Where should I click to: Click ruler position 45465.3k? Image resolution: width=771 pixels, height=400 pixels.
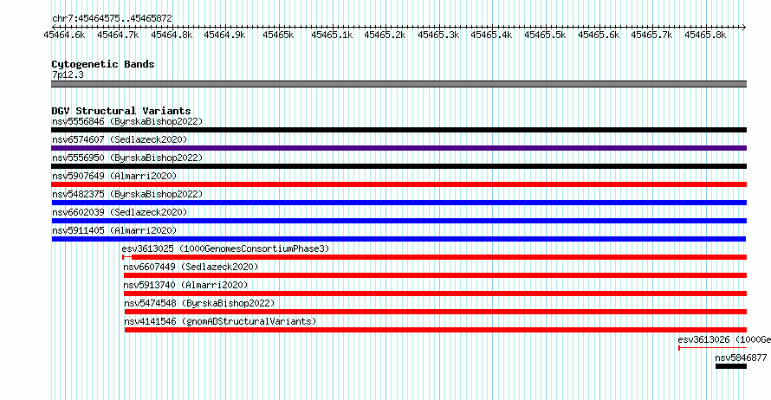[438, 35]
